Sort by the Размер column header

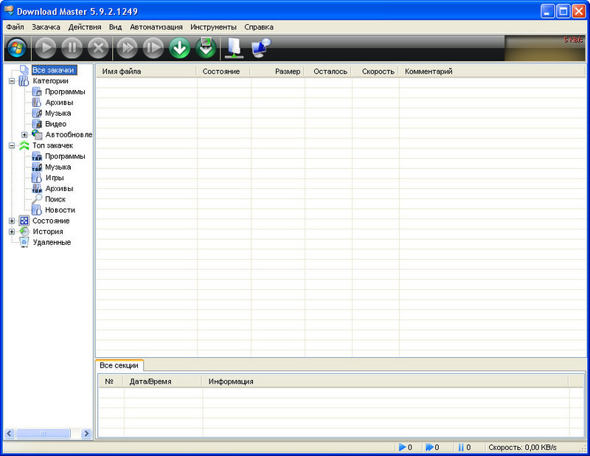tap(277, 71)
